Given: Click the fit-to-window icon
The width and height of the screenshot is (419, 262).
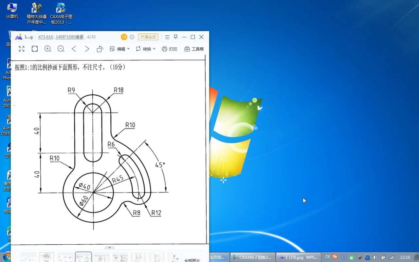Looking at the screenshot, I should pyautogui.click(x=35, y=49).
